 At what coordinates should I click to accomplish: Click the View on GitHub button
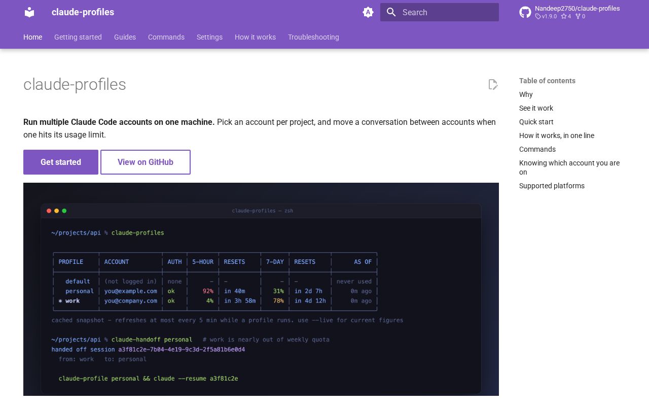coord(146,162)
